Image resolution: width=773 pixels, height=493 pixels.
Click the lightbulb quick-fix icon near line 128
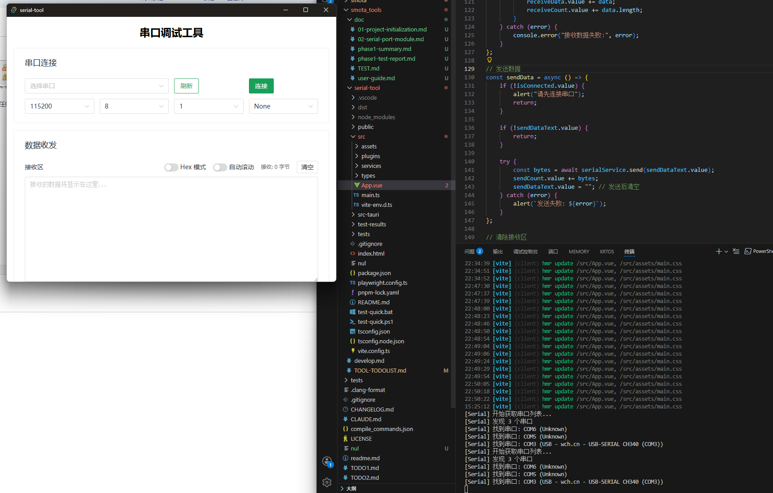[489, 60]
